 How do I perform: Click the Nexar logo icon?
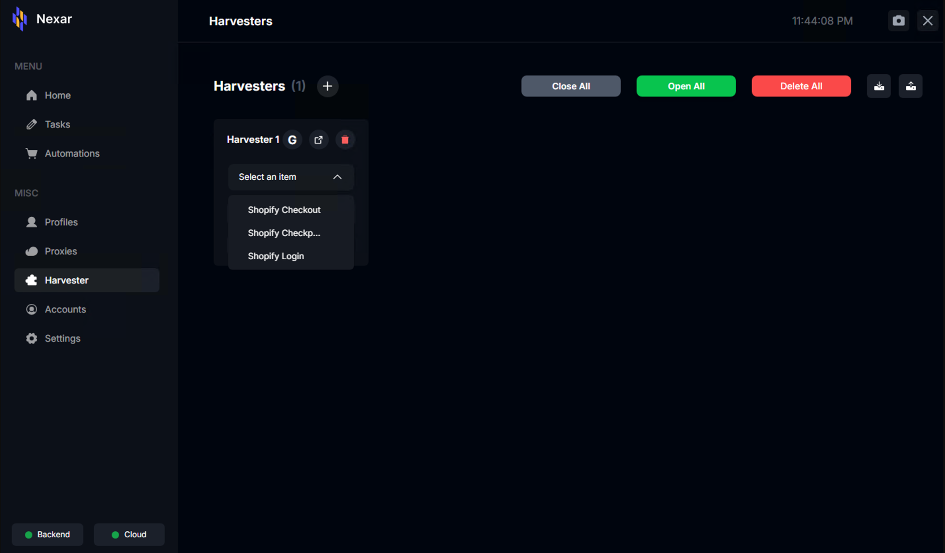pos(20,19)
